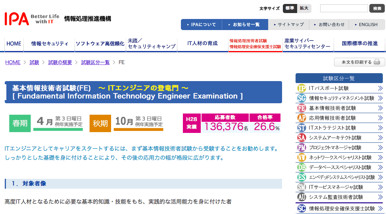The width and height of the screenshot is (386, 214).
Task: Go to 試験区分一覧 breadcrumb link
Action: [95, 62]
